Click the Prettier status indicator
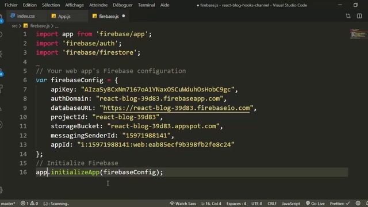The width and height of the screenshot is (368, 207). point(340,204)
